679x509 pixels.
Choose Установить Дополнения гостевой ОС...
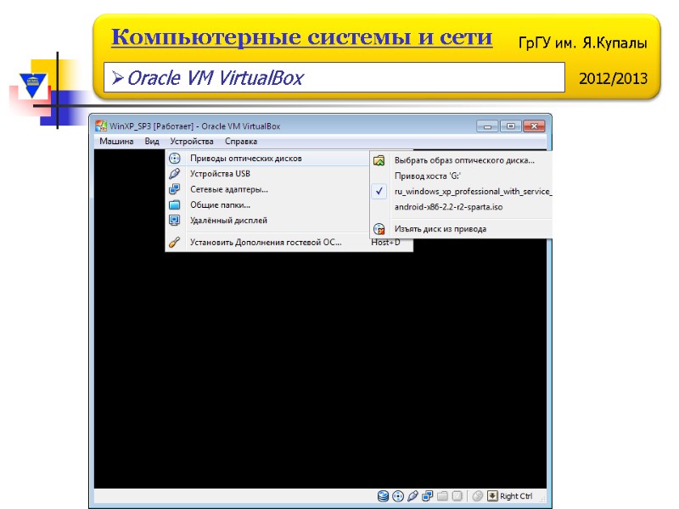(289, 243)
